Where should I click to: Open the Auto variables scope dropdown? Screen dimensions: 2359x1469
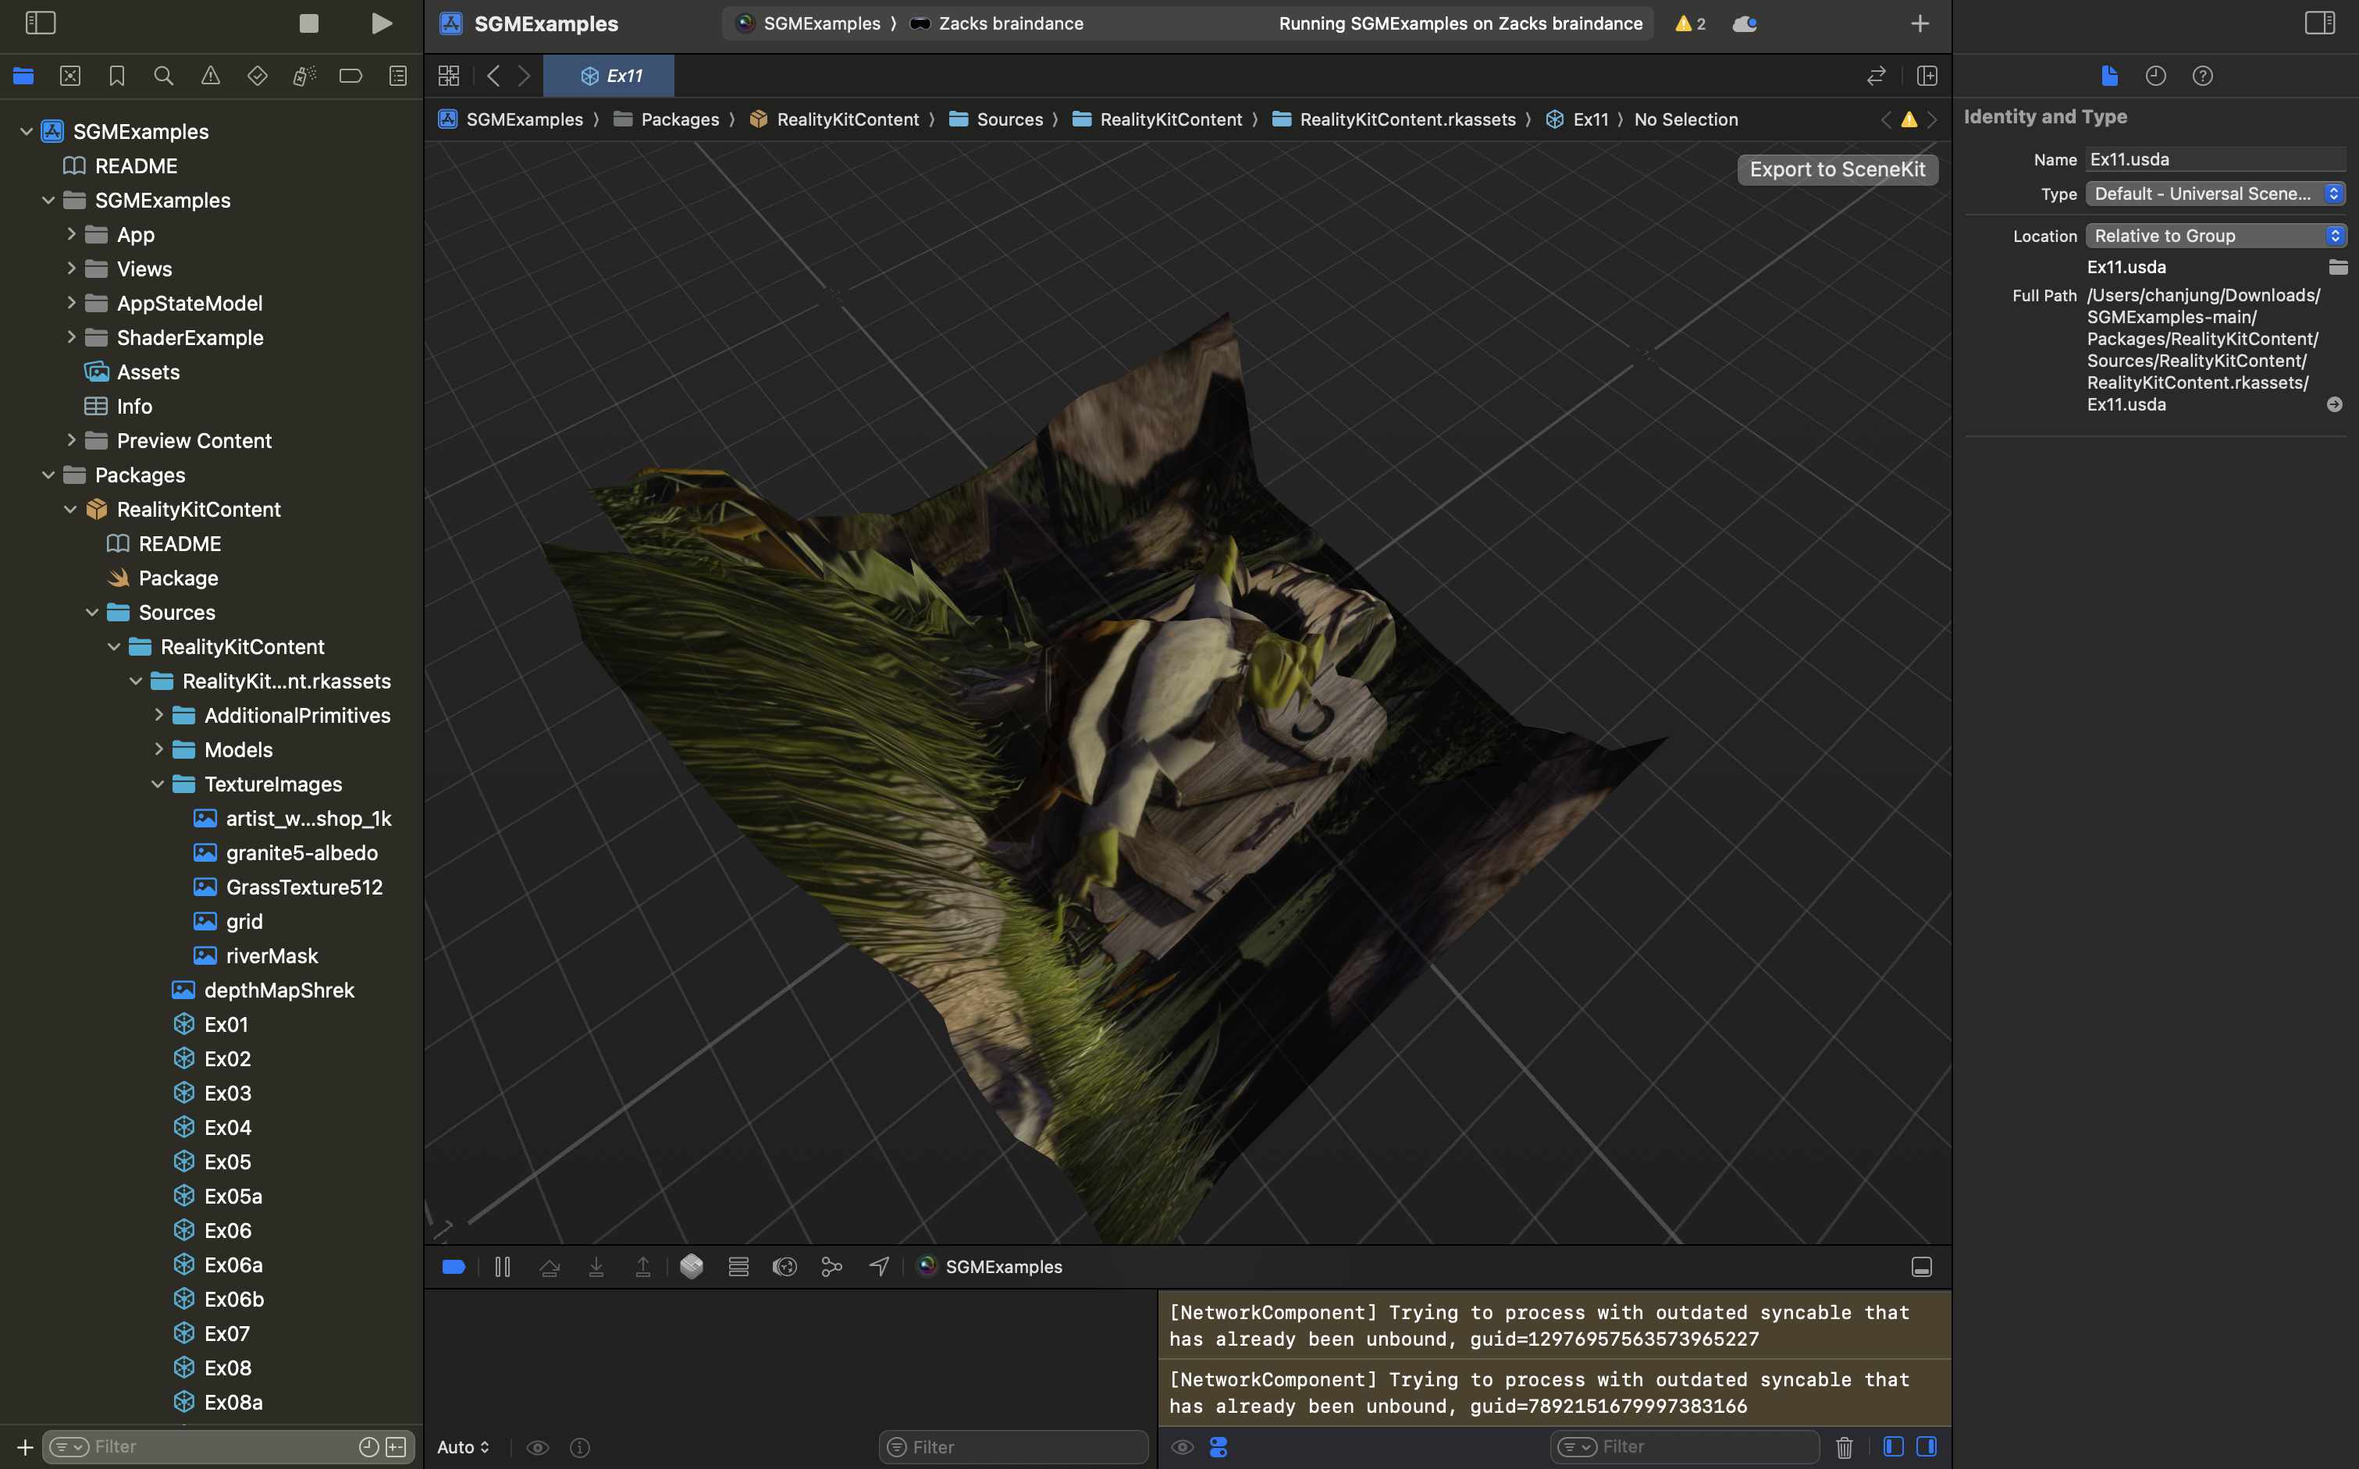(x=464, y=1446)
